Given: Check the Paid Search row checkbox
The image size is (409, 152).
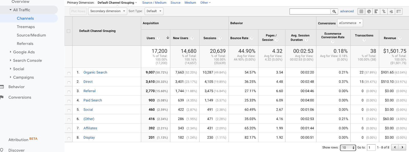Looking at the screenshot, I should coord(69,101).
